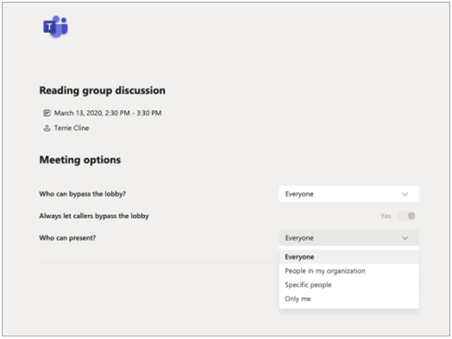
Task: Click the Reading group discussion title
Action: tap(103, 90)
